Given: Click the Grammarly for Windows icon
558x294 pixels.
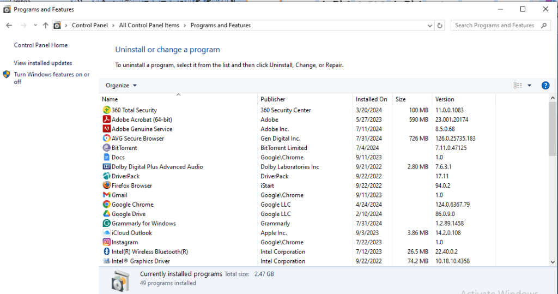Looking at the screenshot, I should tap(107, 223).
